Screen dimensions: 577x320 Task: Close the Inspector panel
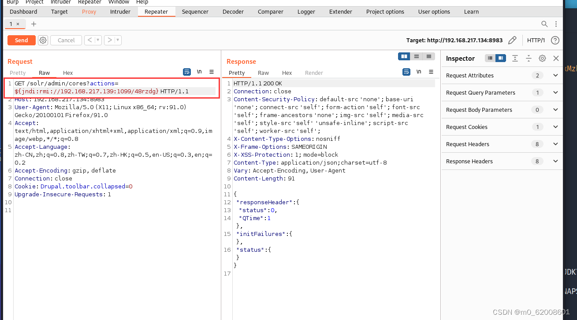pos(556,58)
